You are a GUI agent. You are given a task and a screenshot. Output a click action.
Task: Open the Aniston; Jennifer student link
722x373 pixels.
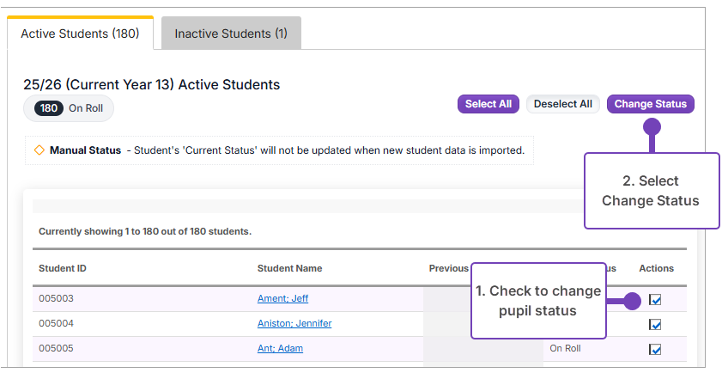294,324
